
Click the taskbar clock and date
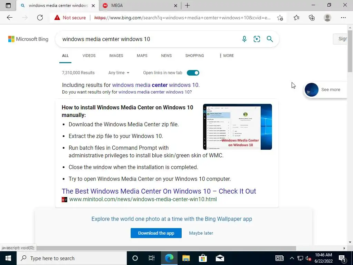[x=323, y=258]
